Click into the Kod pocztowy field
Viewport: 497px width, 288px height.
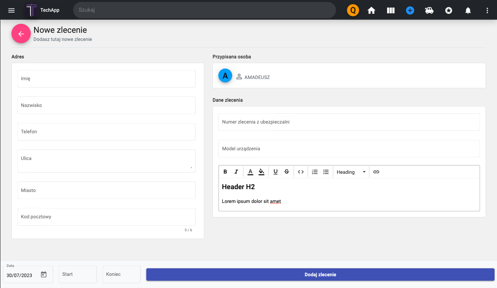(106, 217)
